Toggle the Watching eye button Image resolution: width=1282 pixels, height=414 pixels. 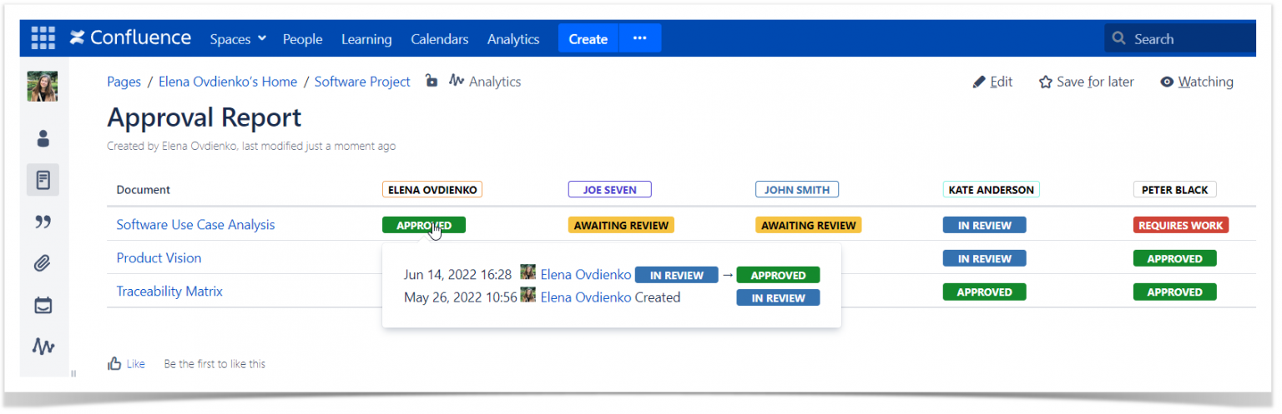pyautogui.click(x=1196, y=82)
